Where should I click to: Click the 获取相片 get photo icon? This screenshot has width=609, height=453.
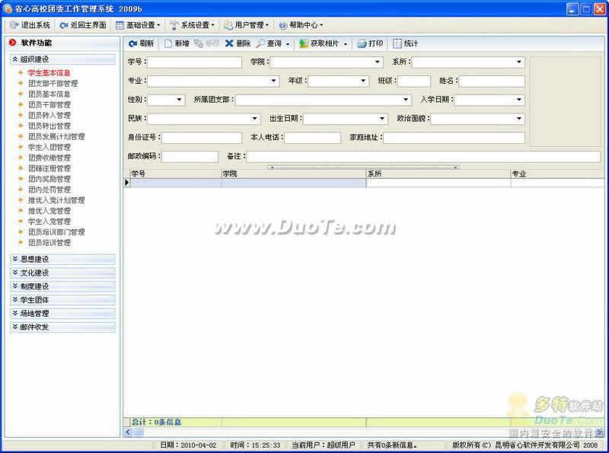click(304, 44)
